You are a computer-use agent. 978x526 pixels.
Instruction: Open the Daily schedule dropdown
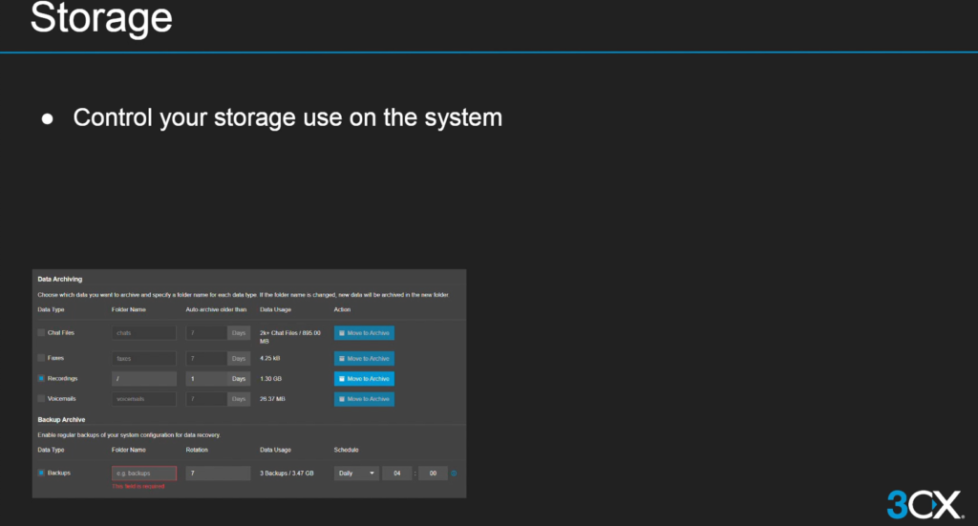pos(356,473)
